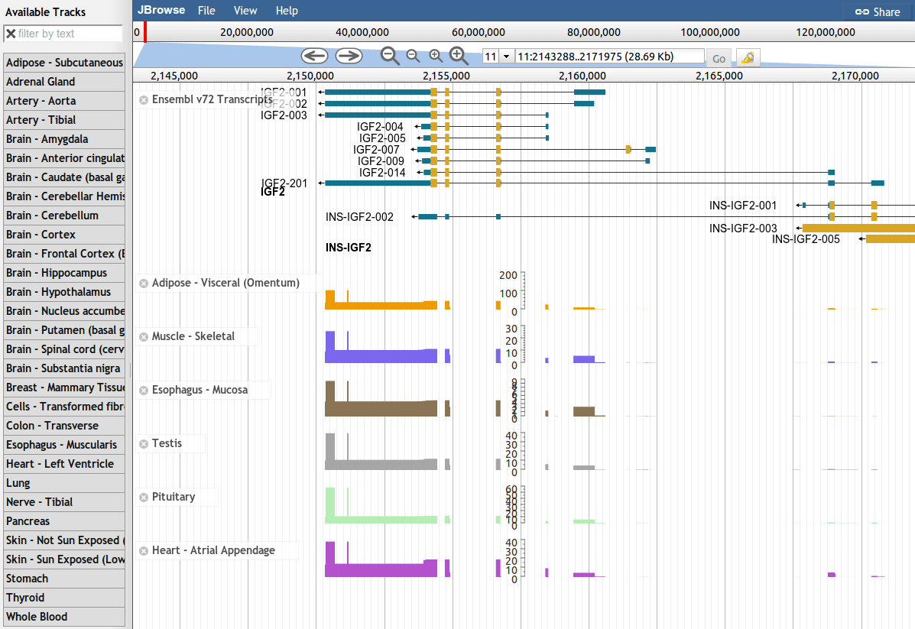Pan the genome view left

(x=314, y=56)
